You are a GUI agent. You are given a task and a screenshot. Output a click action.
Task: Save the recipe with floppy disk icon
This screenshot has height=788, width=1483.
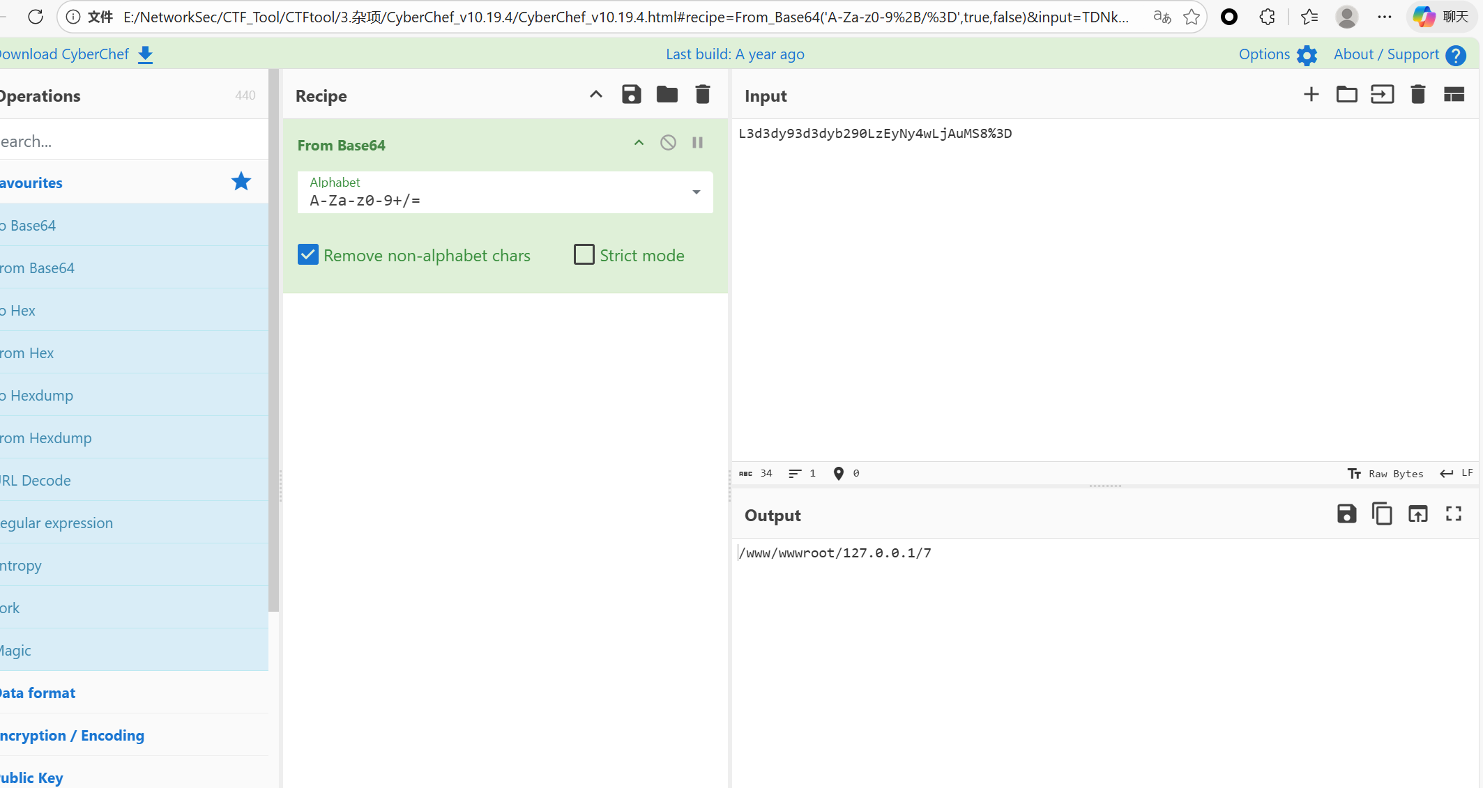click(631, 95)
